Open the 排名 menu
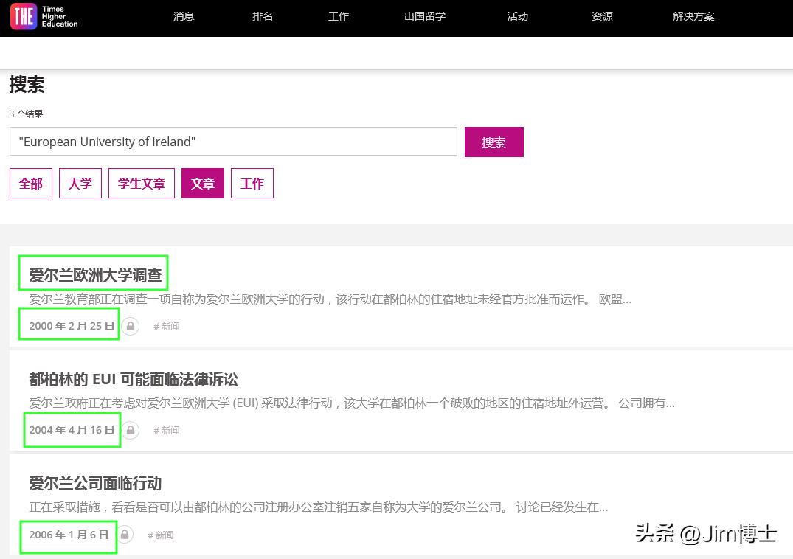Viewport: 793px width, 559px height. coord(262,15)
